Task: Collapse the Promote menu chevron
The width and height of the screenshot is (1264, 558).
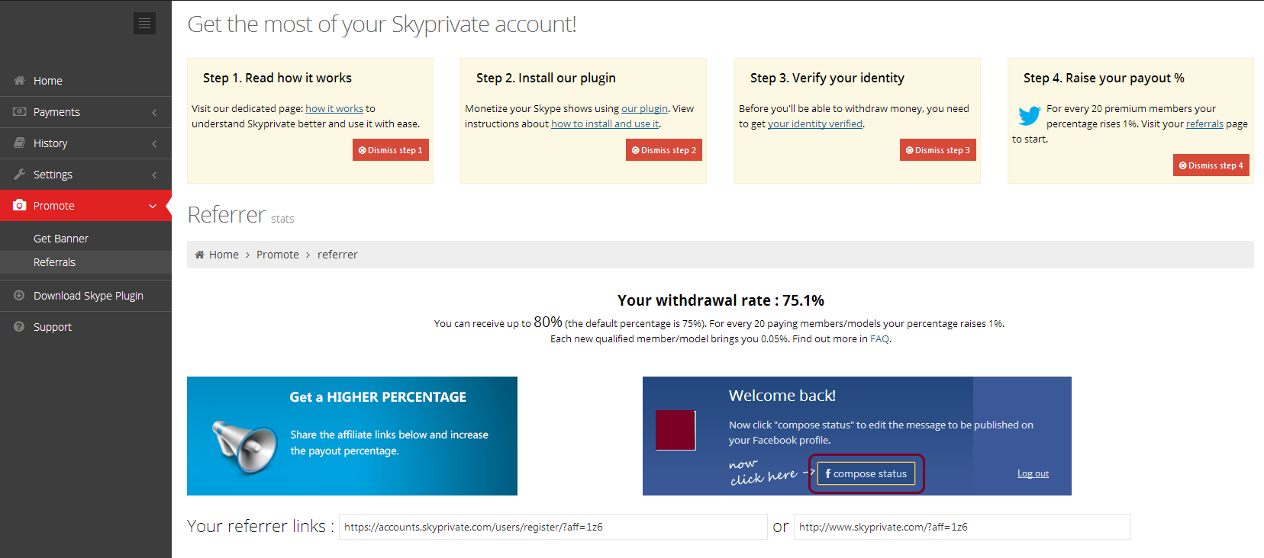Action: click(153, 206)
